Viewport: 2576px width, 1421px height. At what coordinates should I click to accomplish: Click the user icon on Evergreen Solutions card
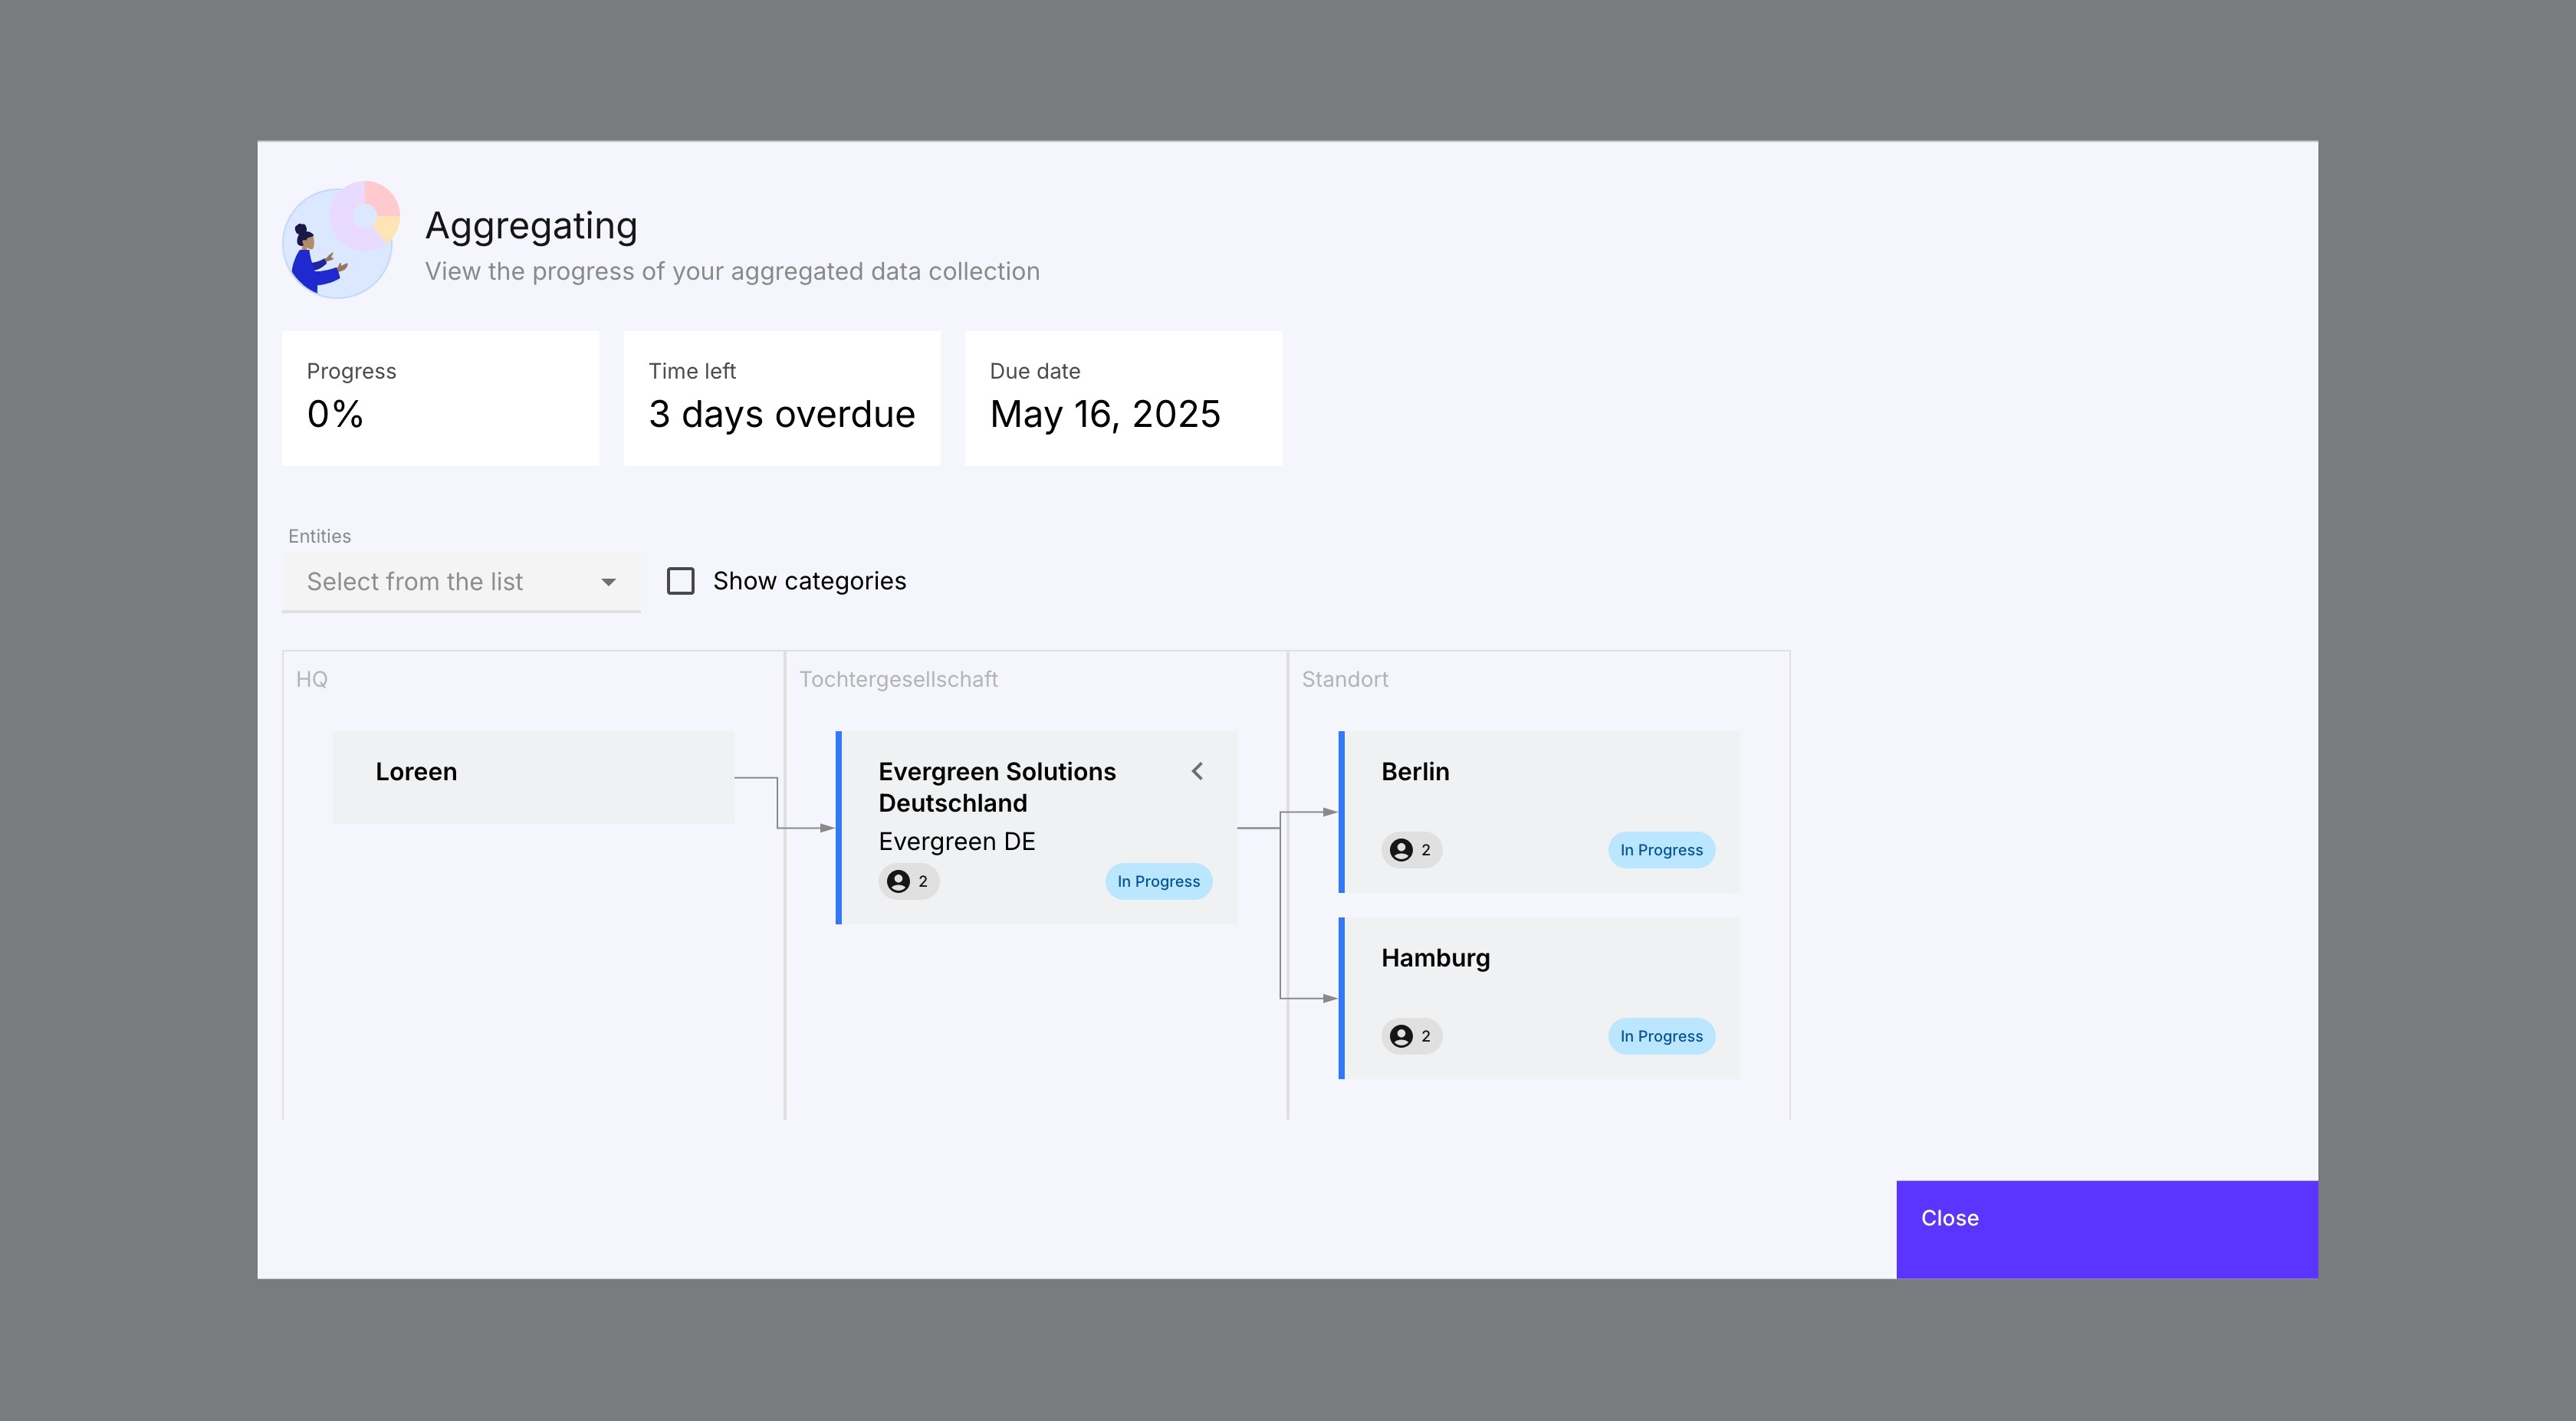[x=899, y=881]
